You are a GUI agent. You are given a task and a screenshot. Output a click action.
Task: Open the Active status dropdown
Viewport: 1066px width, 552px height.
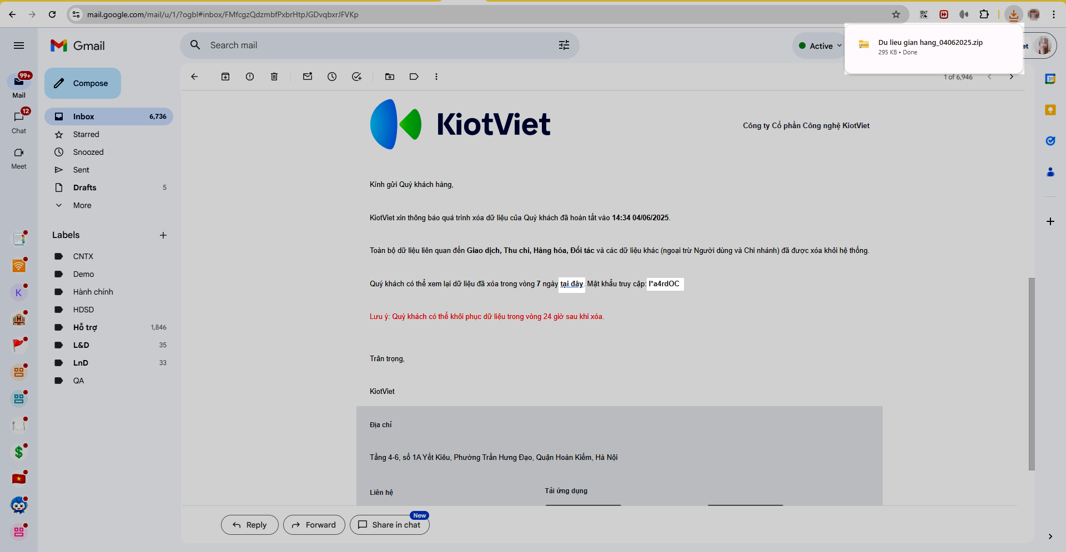coord(819,46)
